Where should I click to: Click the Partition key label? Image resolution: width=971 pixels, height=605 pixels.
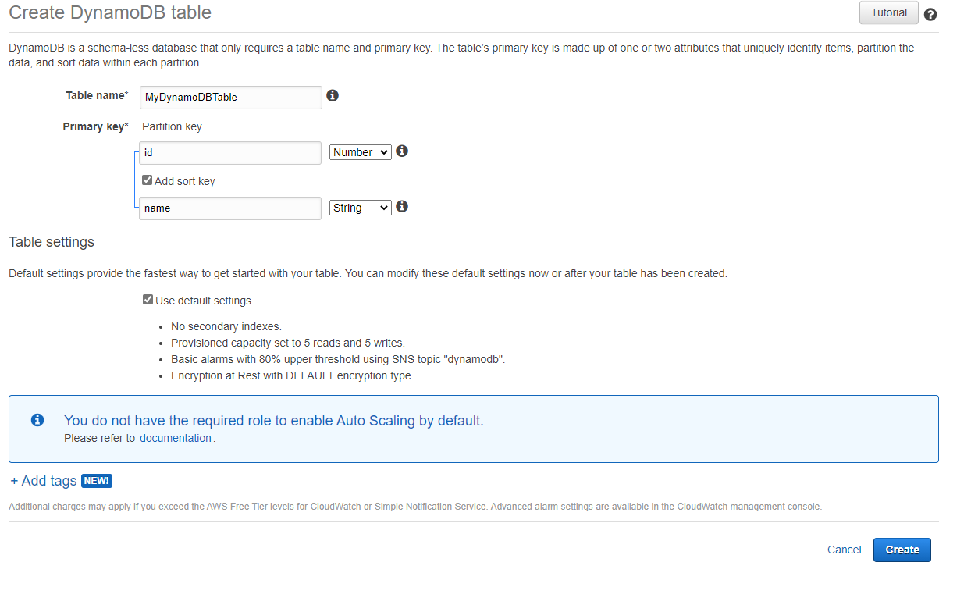(x=172, y=126)
